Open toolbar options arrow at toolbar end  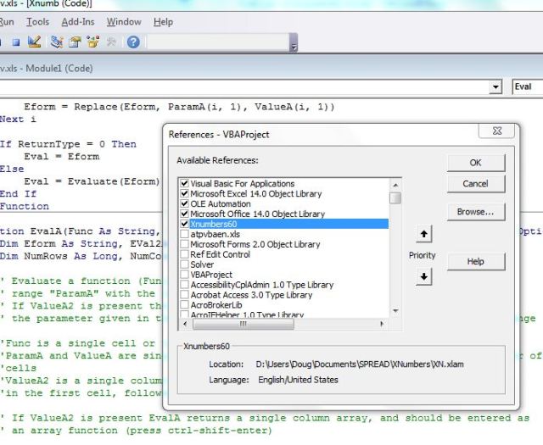294,43
